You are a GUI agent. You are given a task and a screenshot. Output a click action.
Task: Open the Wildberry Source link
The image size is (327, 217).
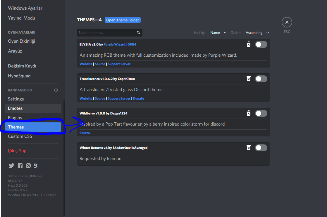click(x=85, y=133)
